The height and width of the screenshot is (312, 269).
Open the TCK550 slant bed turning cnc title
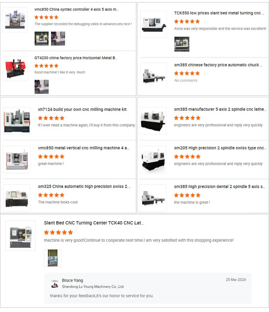tap(219, 13)
